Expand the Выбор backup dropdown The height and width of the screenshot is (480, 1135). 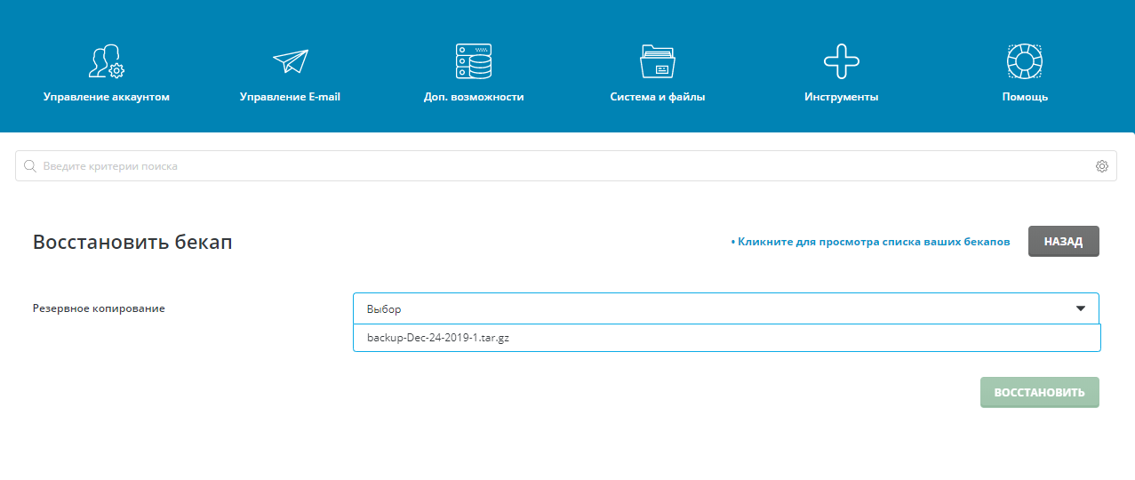[711, 308]
